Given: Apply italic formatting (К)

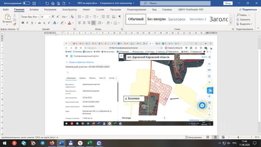Looking at the screenshot, I should (x=27, y=23).
